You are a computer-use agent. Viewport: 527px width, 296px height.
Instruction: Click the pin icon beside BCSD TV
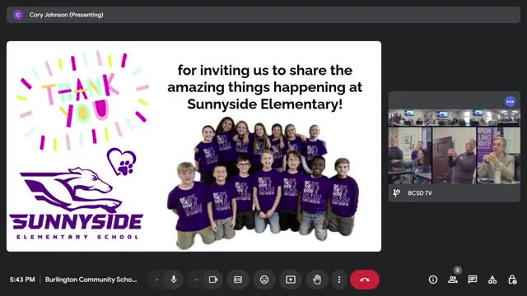(x=397, y=193)
